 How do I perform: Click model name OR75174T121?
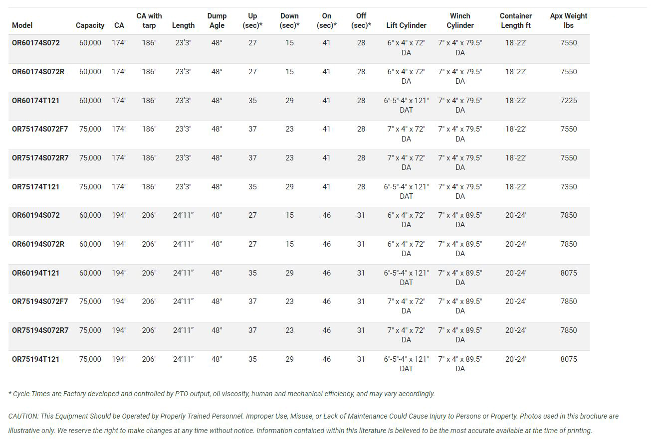[x=36, y=187]
